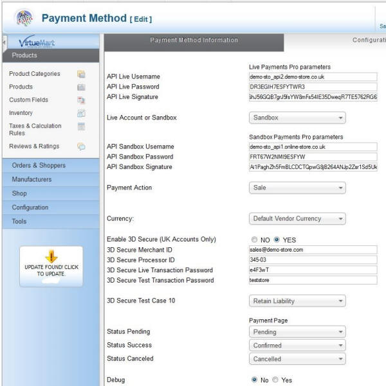Click the API Sandbox Username field
Screen dimensions: 386x386
click(x=313, y=146)
